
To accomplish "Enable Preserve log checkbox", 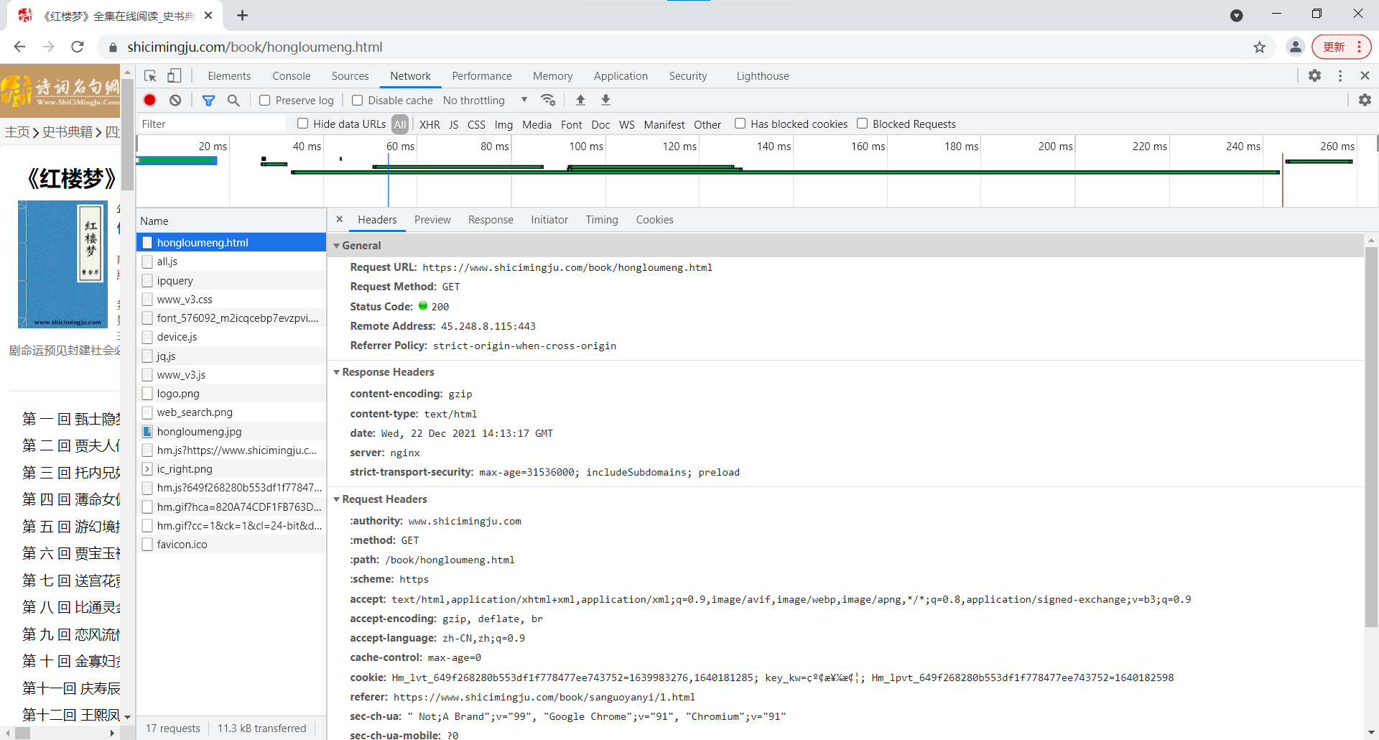I will click(265, 101).
